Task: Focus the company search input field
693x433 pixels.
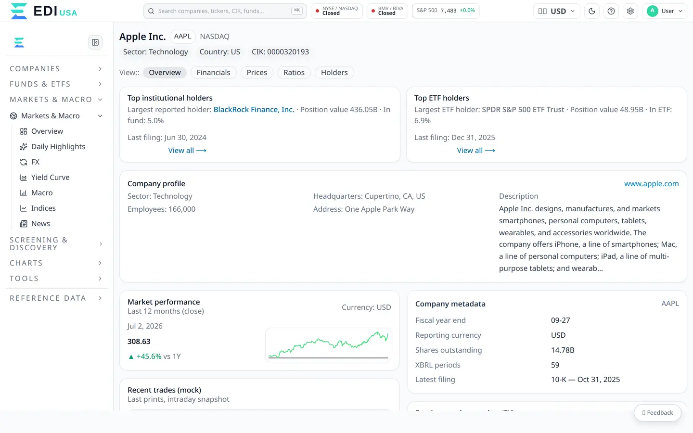Action: tap(225, 11)
